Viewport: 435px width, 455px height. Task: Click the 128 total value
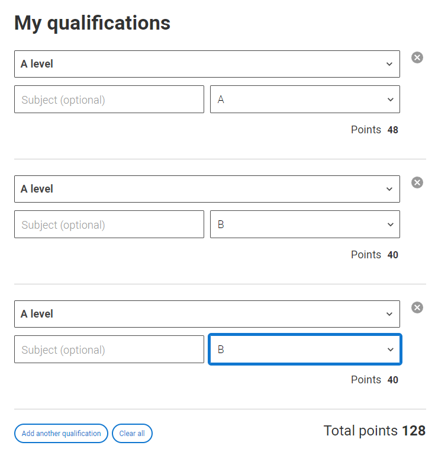(x=414, y=431)
